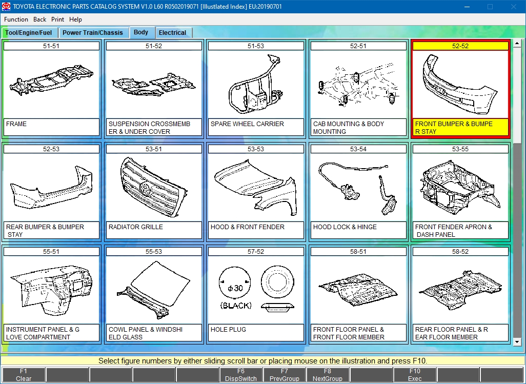Click the figure number label 52-52
Screen dimensions: 526x384
point(460,46)
